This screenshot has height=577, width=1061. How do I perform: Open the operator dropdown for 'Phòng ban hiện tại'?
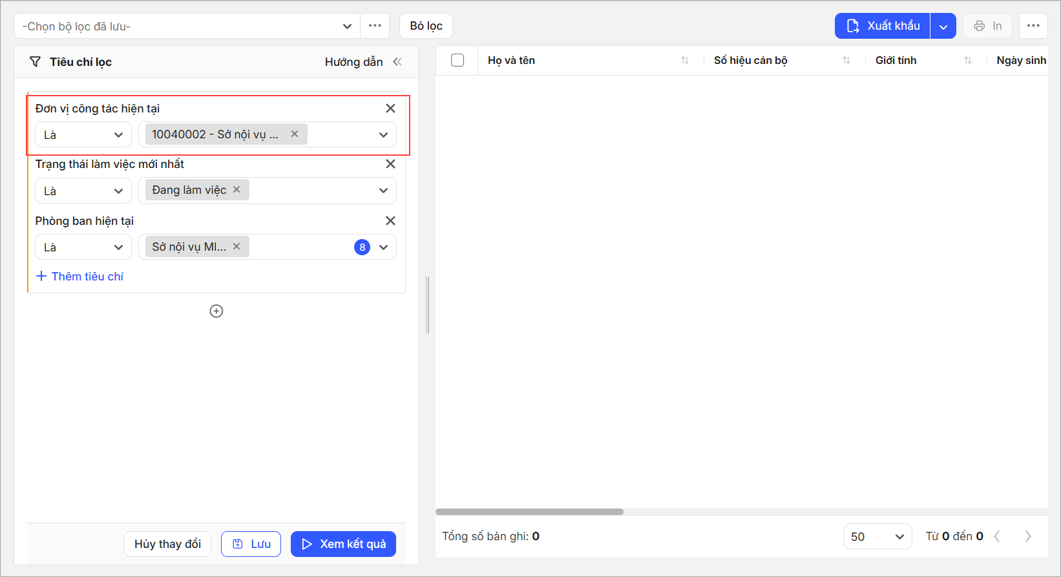tap(83, 247)
